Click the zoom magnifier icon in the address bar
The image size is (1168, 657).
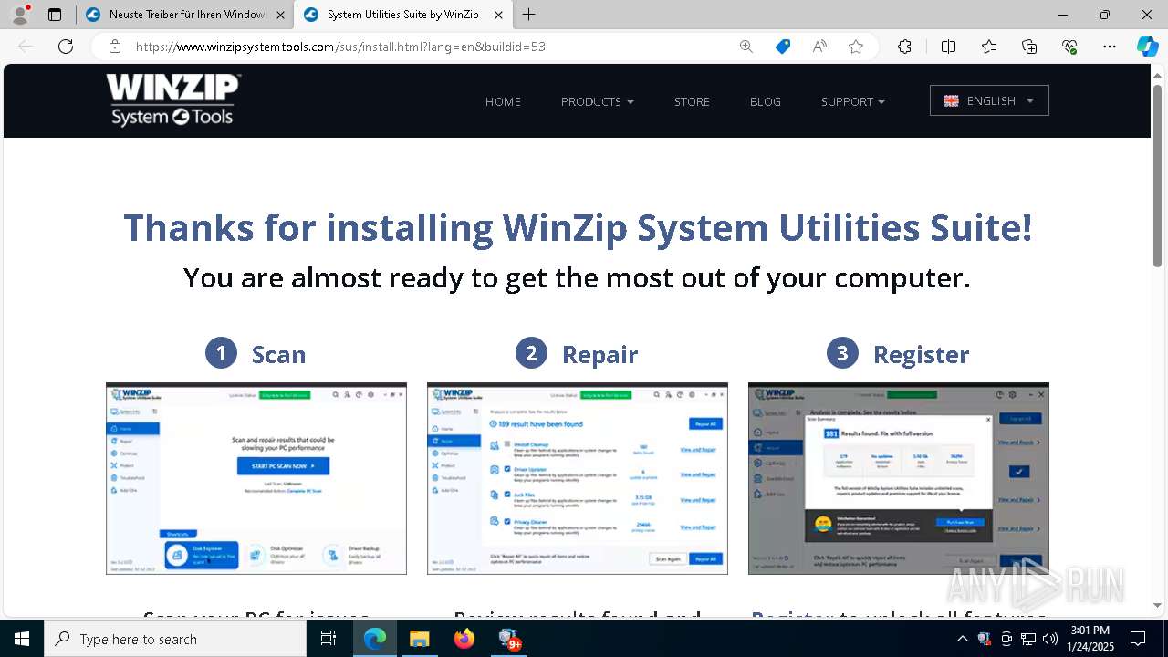click(x=746, y=47)
